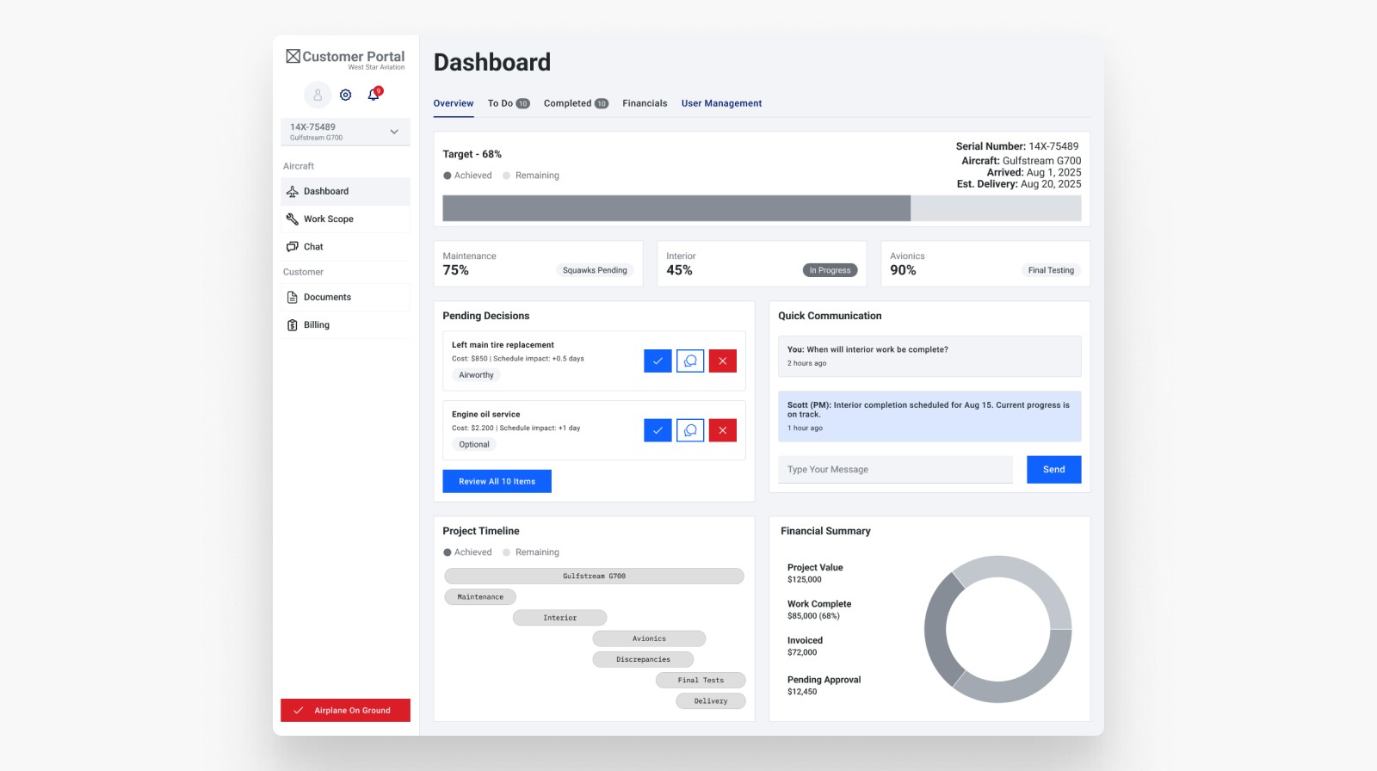Image resolution: width=1377 pixels, height=771 pixels.
Task: Click the Est. Delivery Aug 20, 2025 text
Action: coord(1019,184)
